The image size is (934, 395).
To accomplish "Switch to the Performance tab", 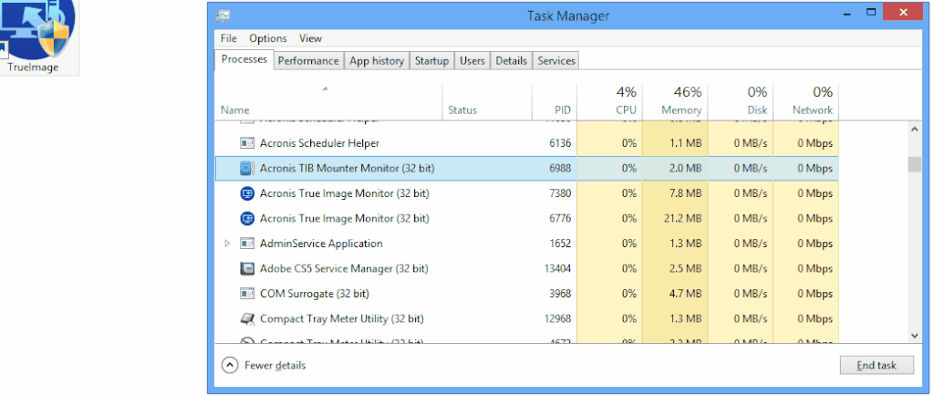I will (x=308, y=61).
